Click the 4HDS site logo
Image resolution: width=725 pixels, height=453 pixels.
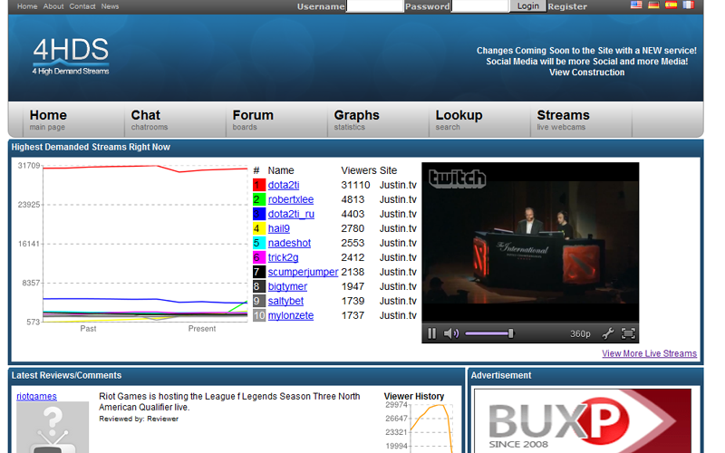71,55
